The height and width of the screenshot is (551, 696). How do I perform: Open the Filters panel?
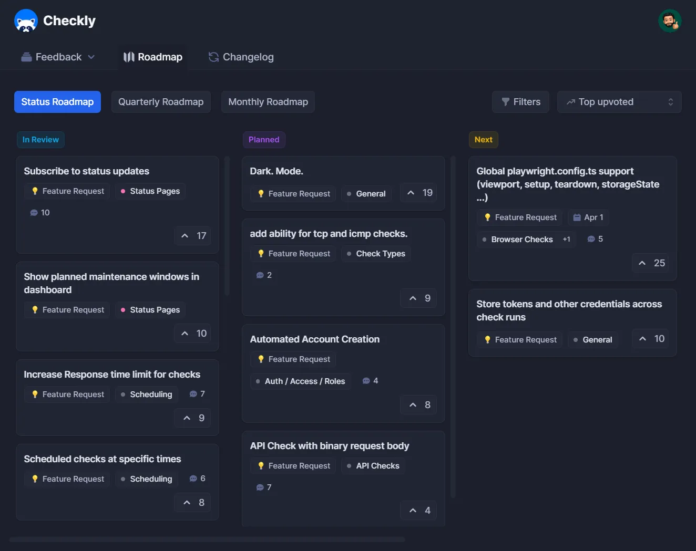pyautogui.click(x=520, y=101)
